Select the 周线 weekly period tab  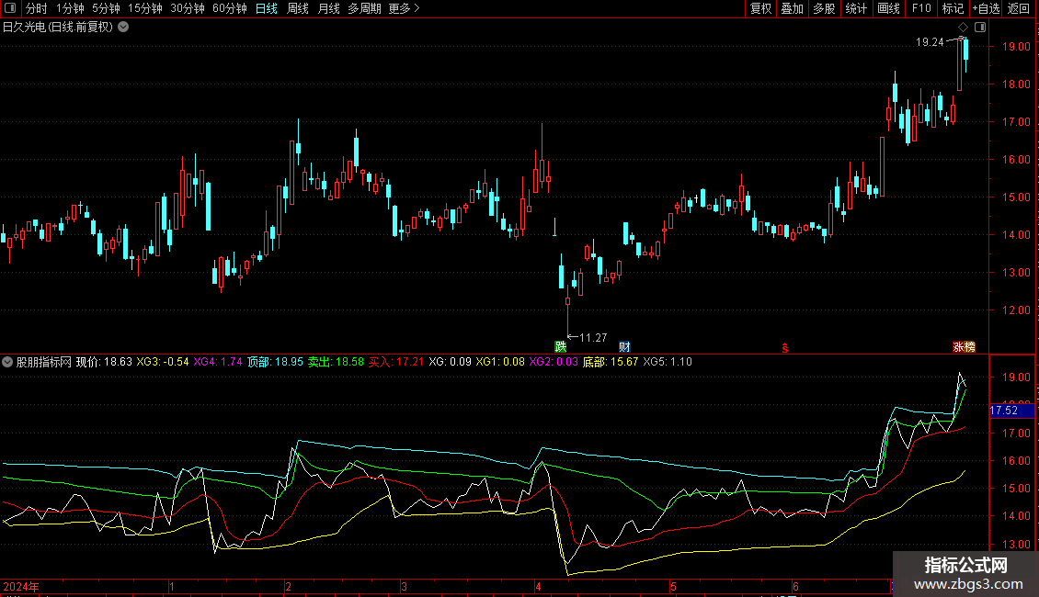pos(298,8)
